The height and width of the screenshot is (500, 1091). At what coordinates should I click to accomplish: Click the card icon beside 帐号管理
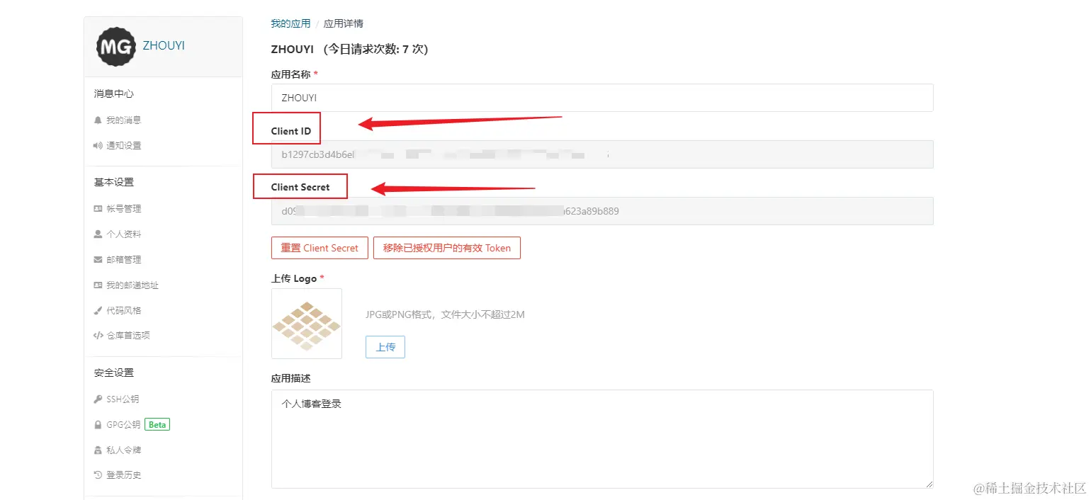tap(98, 209)
